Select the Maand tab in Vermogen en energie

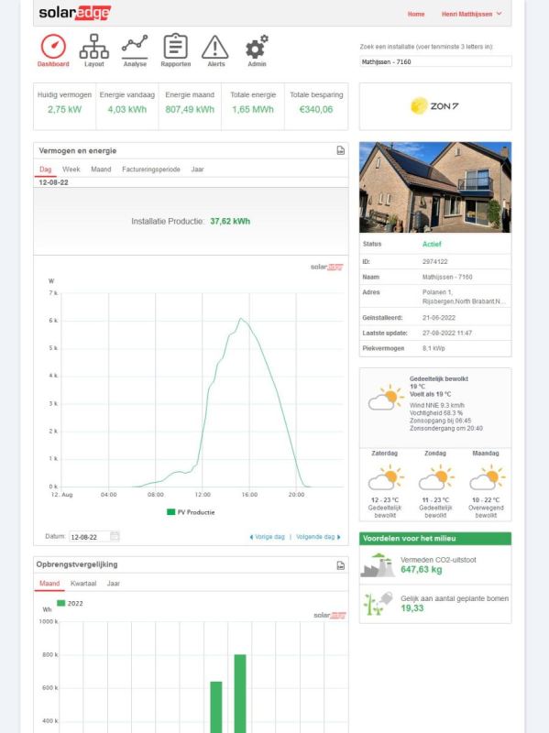click(101, 170)
